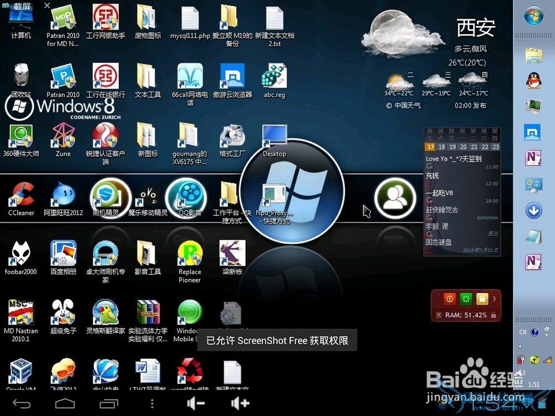555x416 pixels.
Task: Open the 影音工具 folder
Action: coord(148,258)
